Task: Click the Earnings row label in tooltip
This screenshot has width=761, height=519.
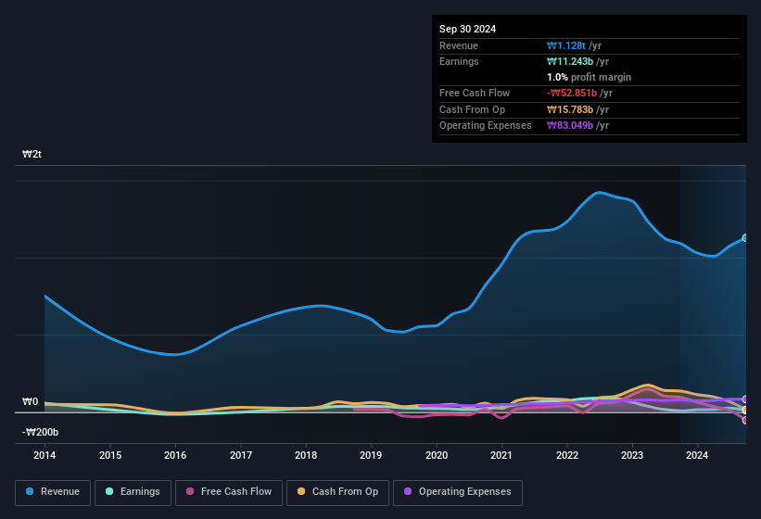Action: click(459, 61)
